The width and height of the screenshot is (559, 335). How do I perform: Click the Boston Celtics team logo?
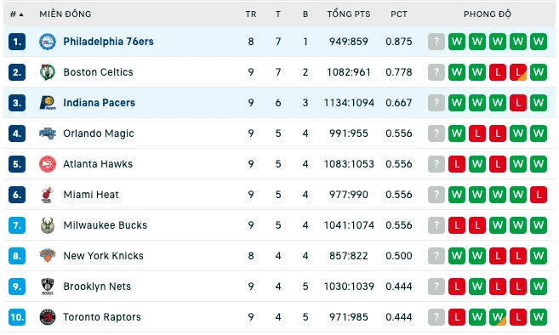point(48,72)
